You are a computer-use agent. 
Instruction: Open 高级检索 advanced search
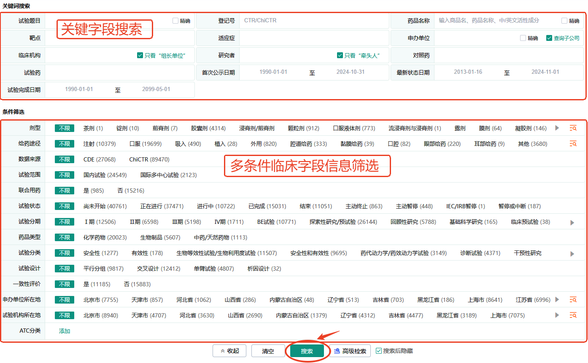350,351
